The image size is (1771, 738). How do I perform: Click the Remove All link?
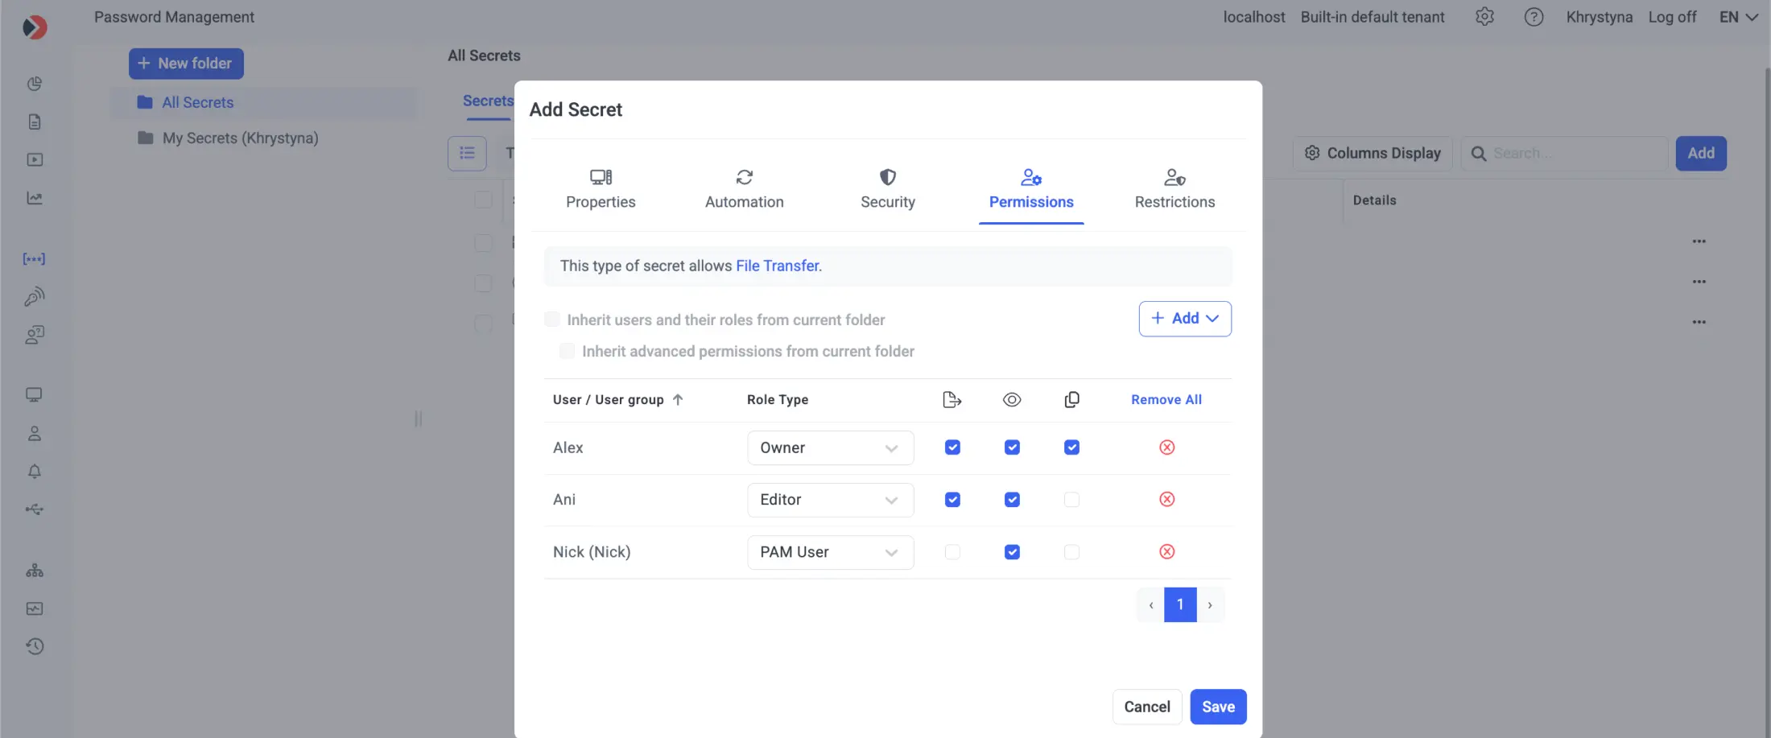pyautogui.click(x=1166, y=400)
